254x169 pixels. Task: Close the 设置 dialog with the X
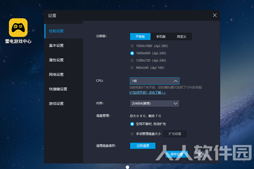point(215,15)
